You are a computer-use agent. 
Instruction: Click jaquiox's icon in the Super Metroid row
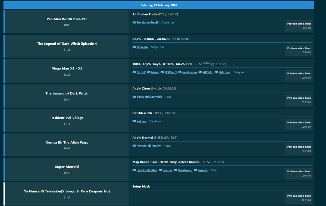click(195, 170)
